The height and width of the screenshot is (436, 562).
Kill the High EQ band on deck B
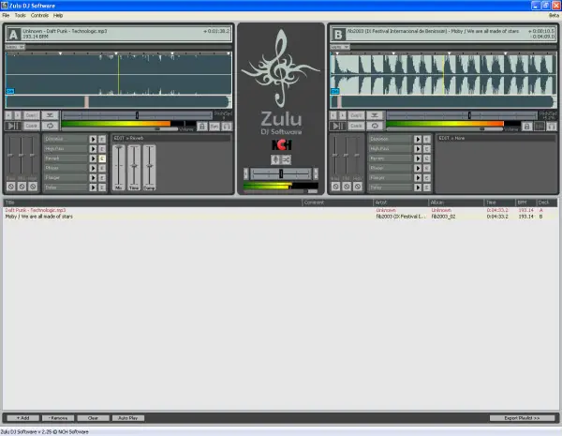click(x=358, y=187)
